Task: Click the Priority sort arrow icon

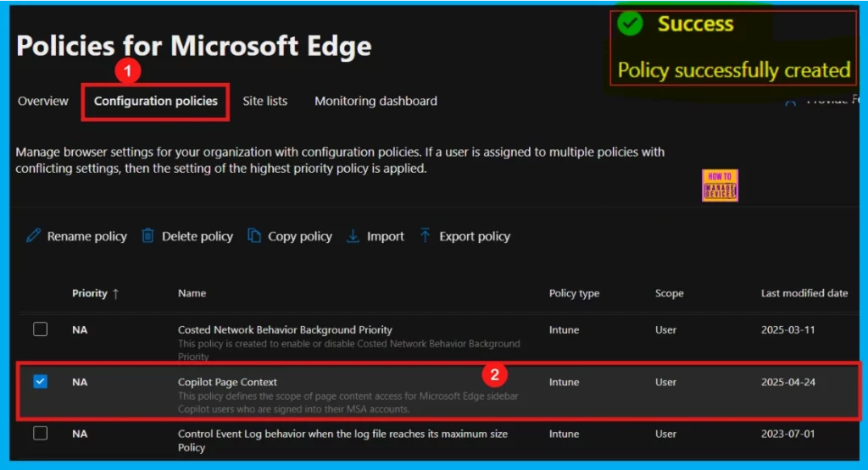Action: [x=115, y=294]
